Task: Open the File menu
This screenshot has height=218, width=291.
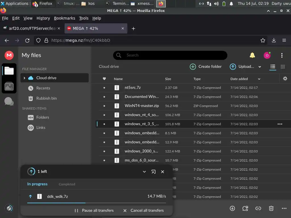Action: [x=5, y=18]
